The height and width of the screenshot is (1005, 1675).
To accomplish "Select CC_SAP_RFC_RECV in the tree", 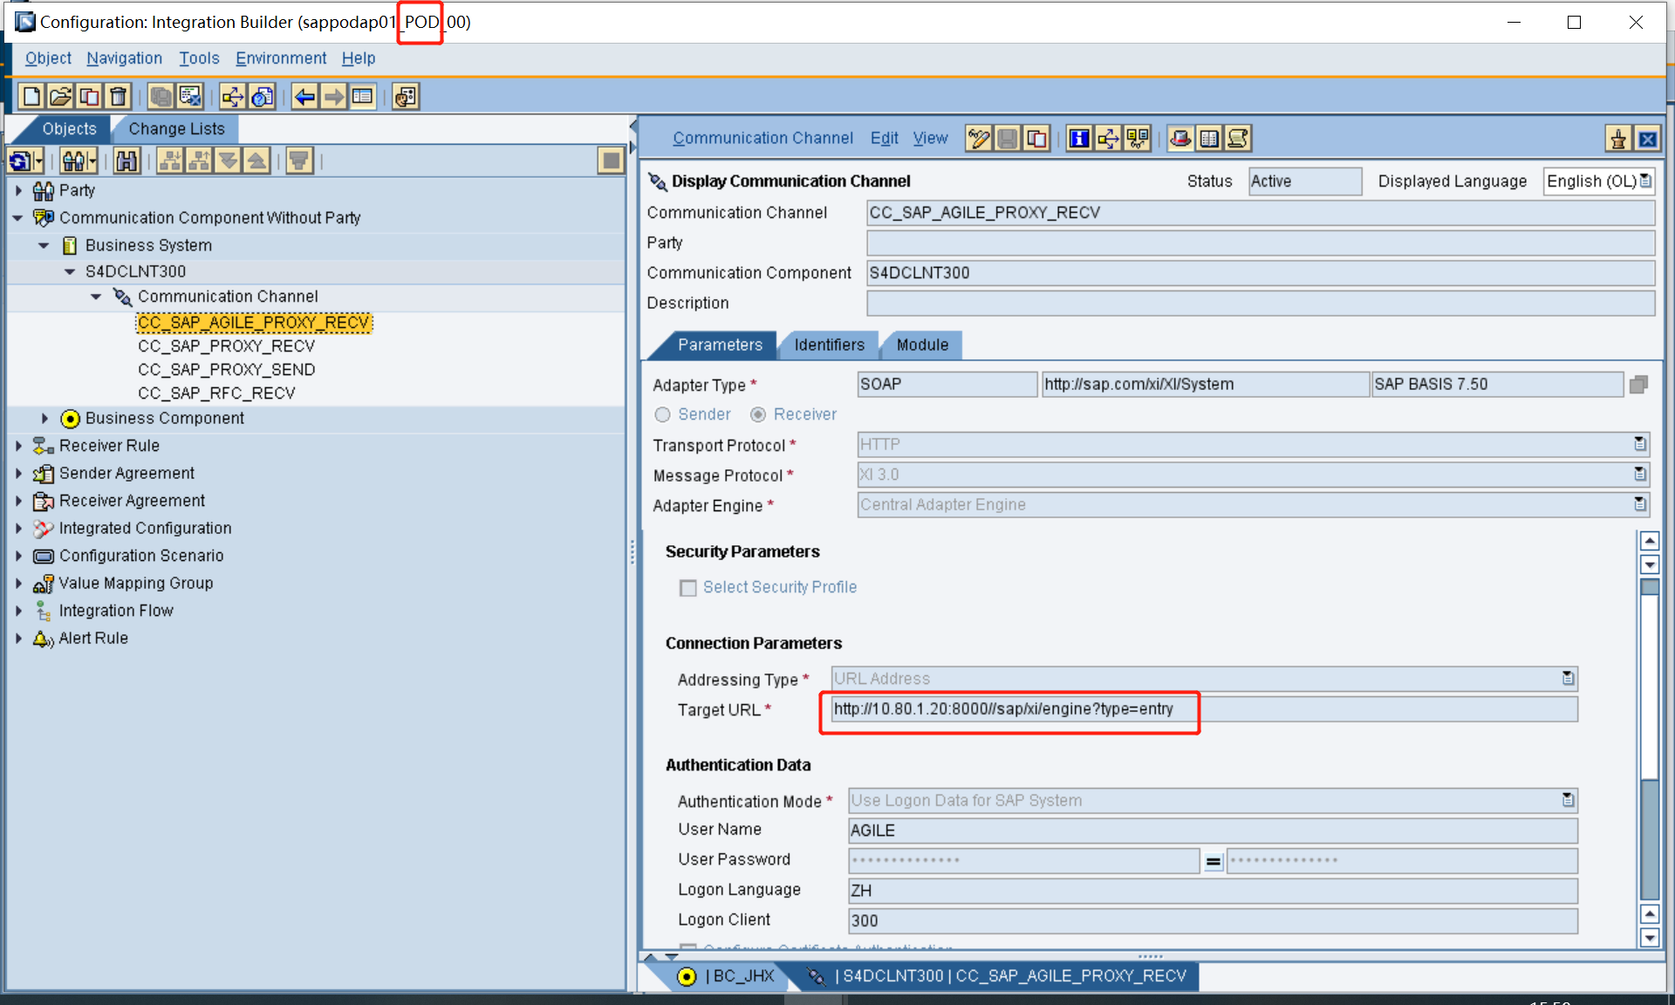I will pyautogui.click(x=216, y=393).
